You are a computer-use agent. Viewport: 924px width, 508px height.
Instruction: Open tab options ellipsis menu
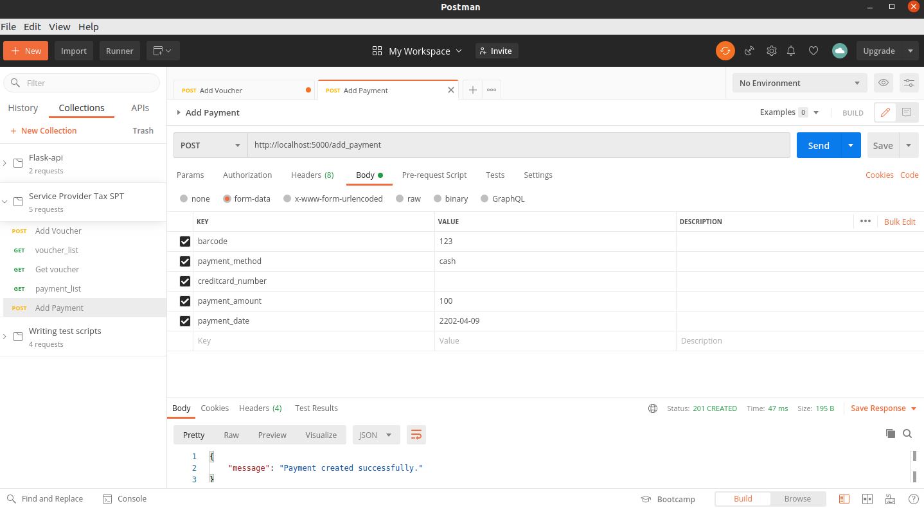coord(492,90)
